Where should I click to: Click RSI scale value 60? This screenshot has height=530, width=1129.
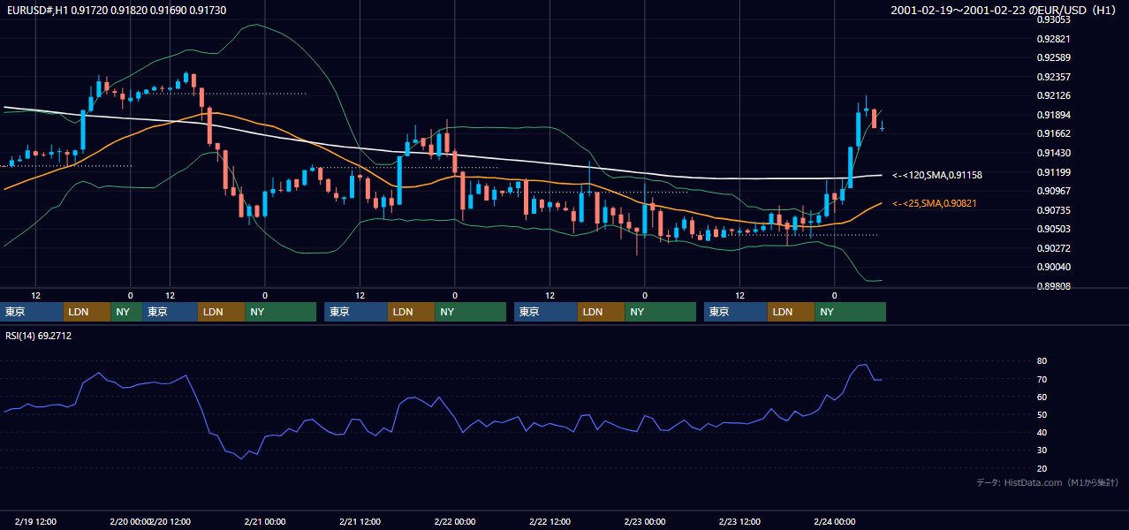click(1042, 397)
